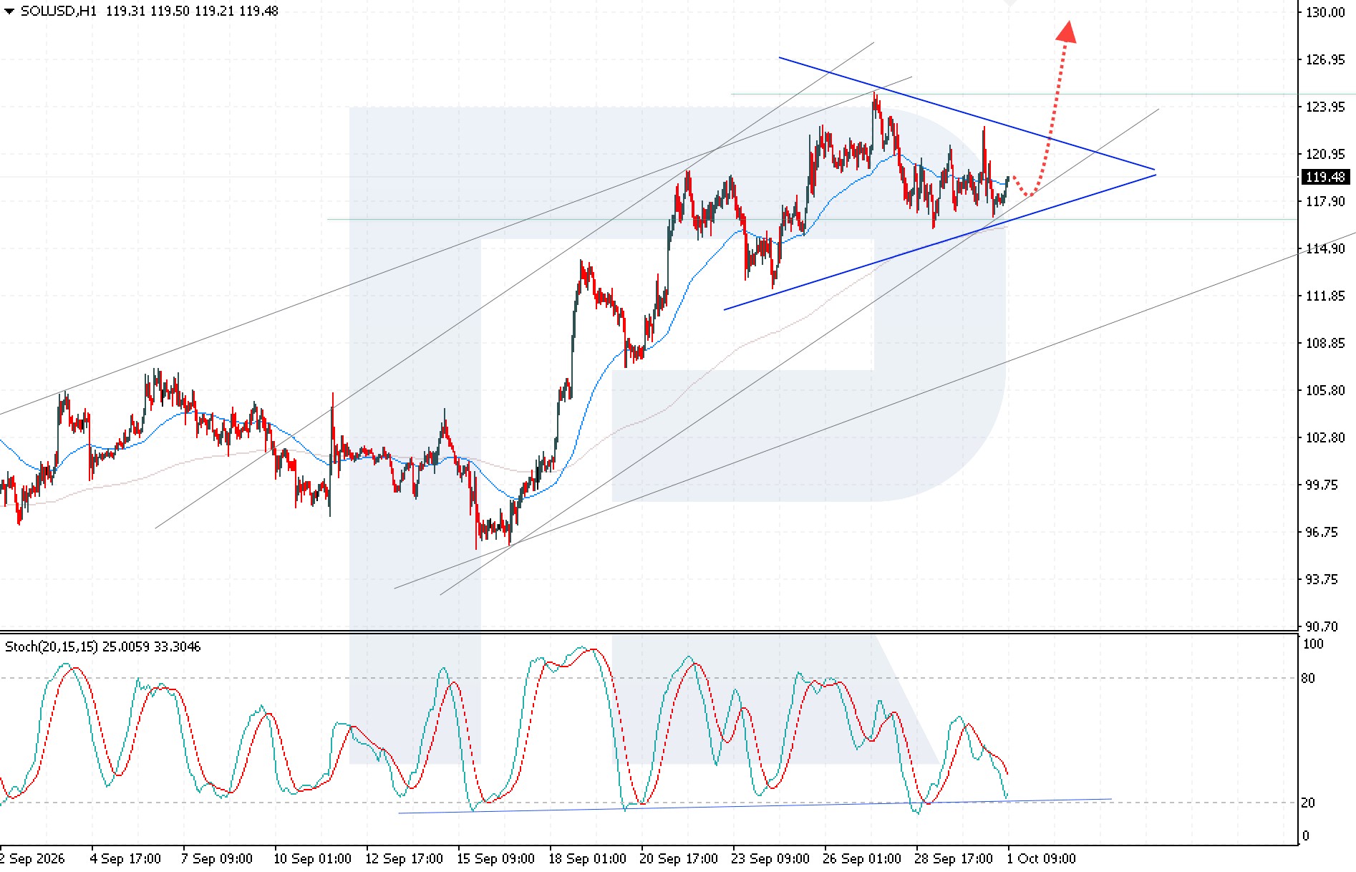Click the dropdown triangle beside SOLUSD,H1
Screen dimensions: 1356x872
tap(9, 11)
